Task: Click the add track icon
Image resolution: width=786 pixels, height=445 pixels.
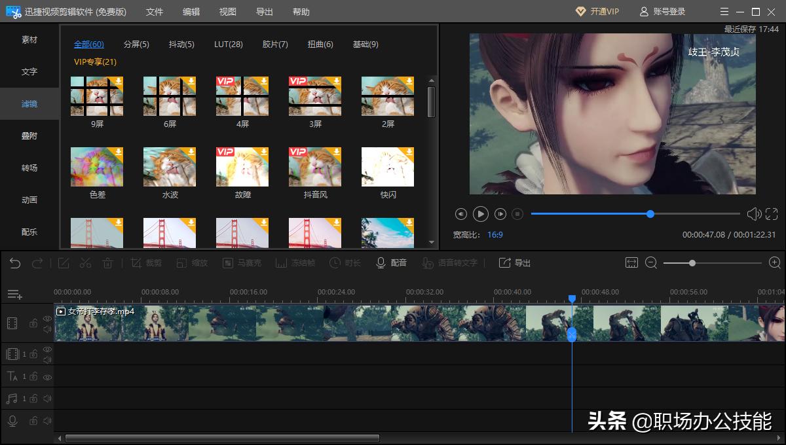Action: click(x=14, y=294)
